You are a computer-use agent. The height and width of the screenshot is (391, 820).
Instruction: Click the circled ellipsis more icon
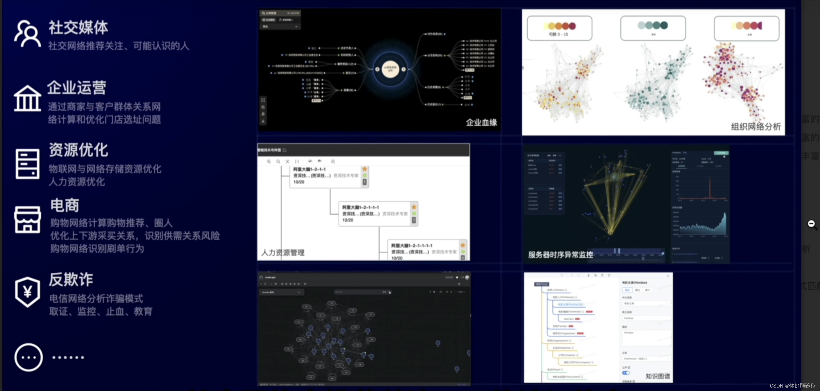tap(29, 357)
